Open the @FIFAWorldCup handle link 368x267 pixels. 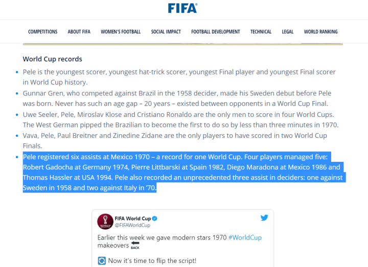coord(132,225)
